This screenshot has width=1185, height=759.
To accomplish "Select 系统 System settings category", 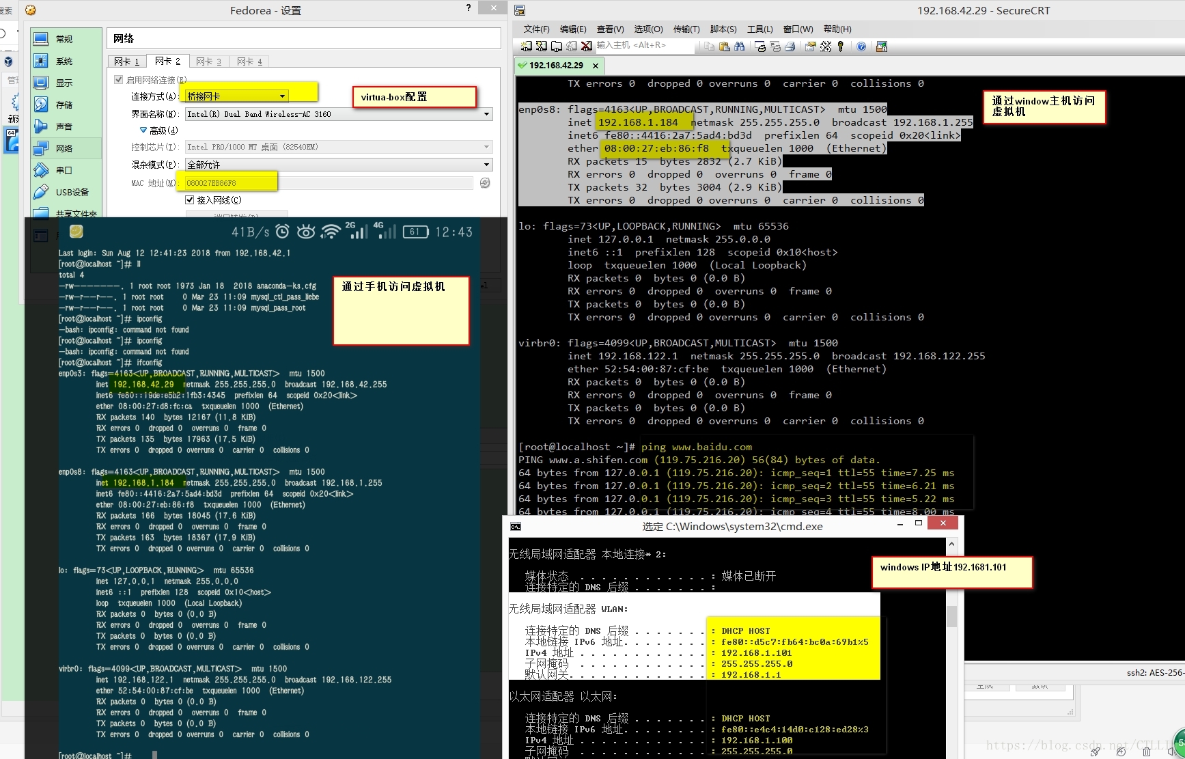I will (66, 61).
